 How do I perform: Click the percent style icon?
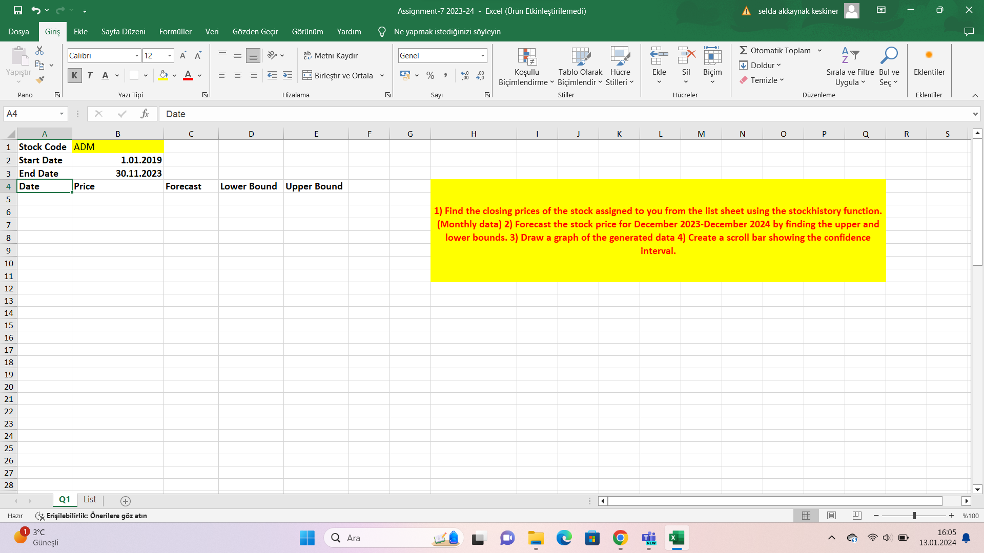pyautogui.click(x=430, y=76)
